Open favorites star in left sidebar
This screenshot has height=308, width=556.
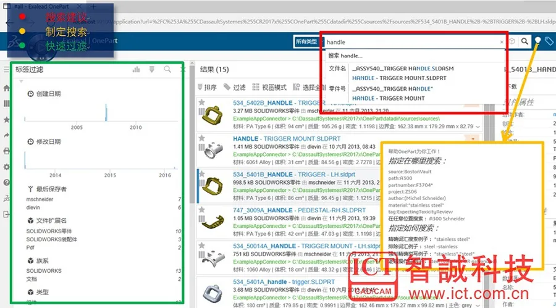[6, 120]
